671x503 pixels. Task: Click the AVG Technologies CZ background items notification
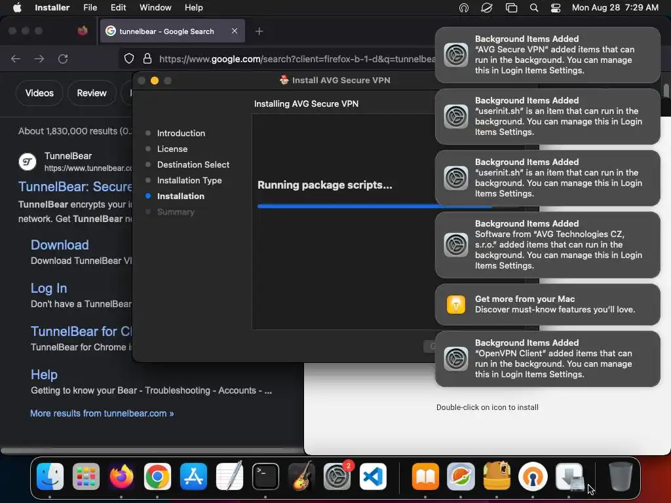tap(547, 245)
